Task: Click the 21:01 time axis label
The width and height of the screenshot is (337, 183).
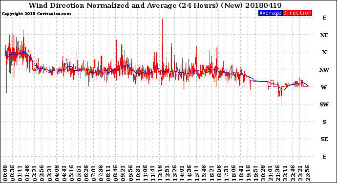Action: [271, 173]
